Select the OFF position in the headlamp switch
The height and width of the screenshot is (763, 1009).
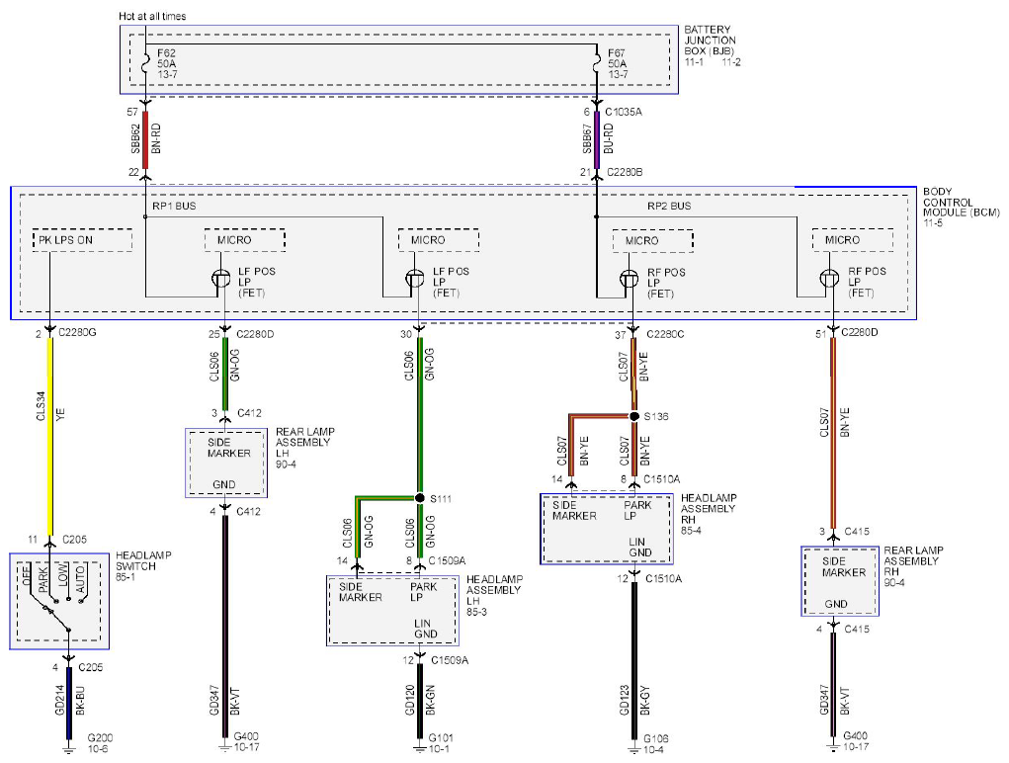point(27,574)
